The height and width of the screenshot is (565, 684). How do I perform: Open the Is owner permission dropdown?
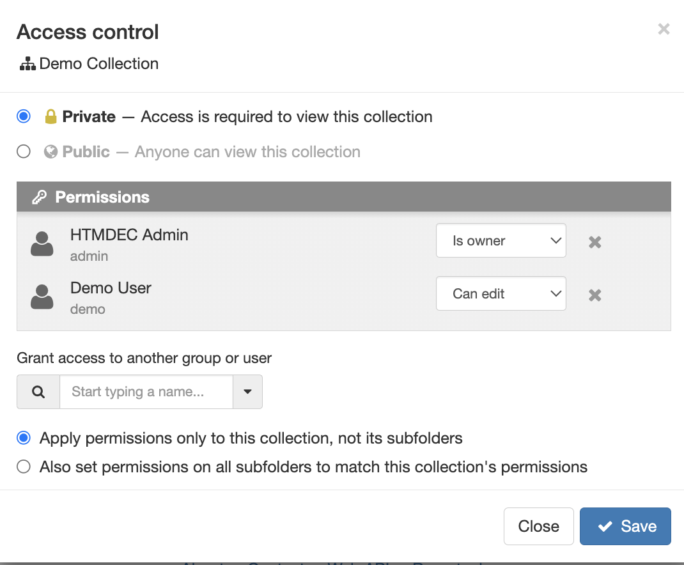(501, 240)
